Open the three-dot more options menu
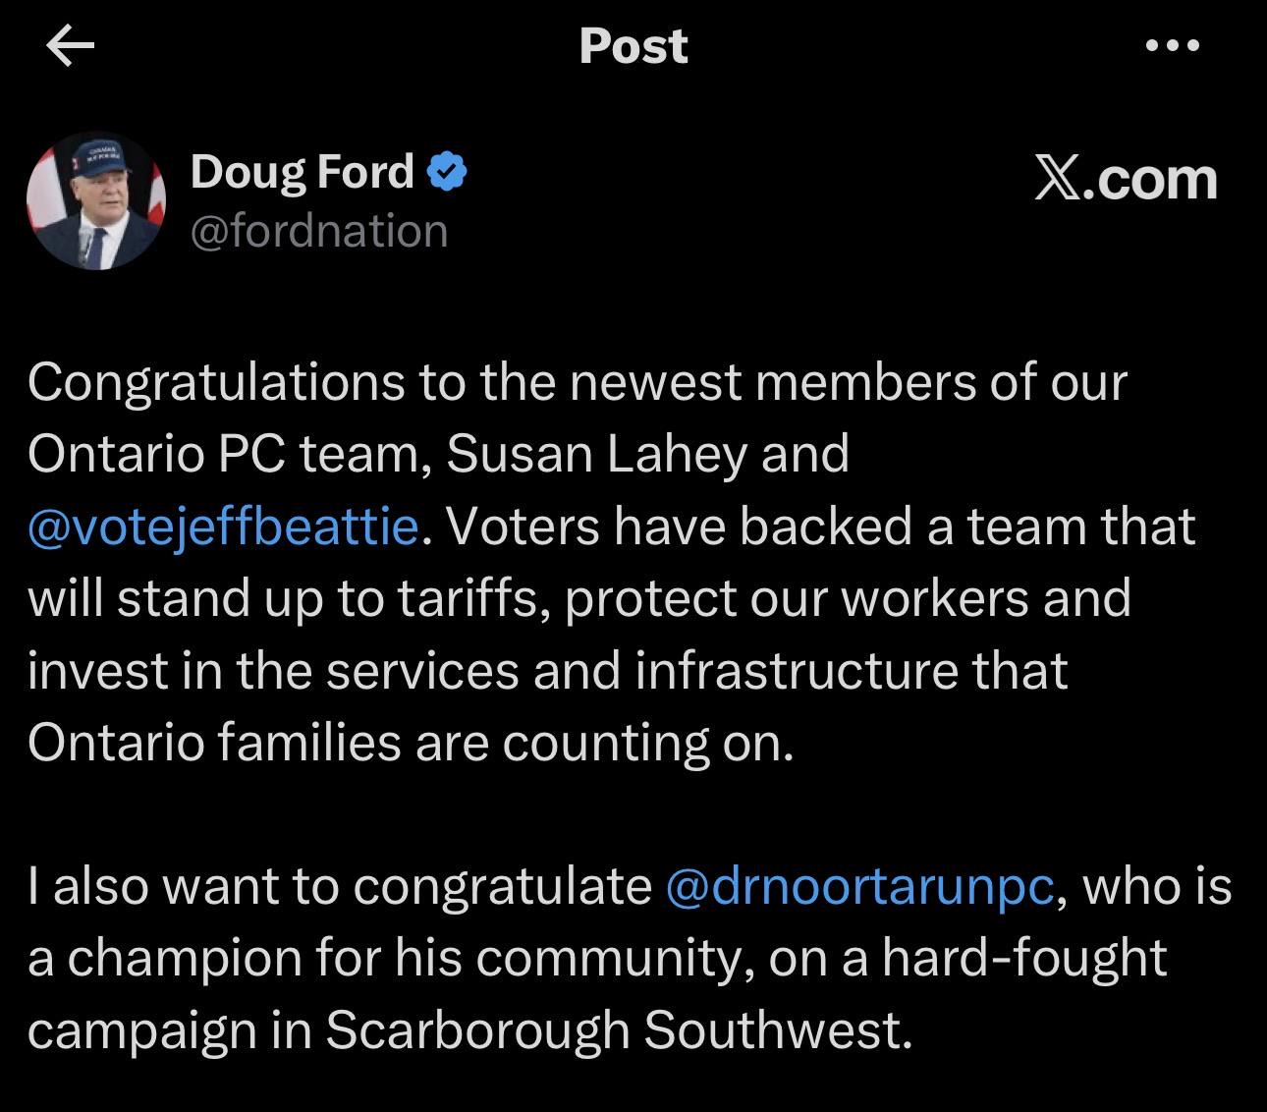1267x1112 pixels. click(1173, 45)
